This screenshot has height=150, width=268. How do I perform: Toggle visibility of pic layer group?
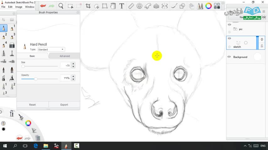pos(229,25)
